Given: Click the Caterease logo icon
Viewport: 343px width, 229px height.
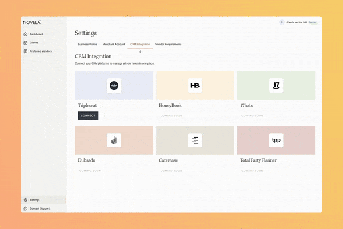Looking at the screenshot, I should [195, 140].
